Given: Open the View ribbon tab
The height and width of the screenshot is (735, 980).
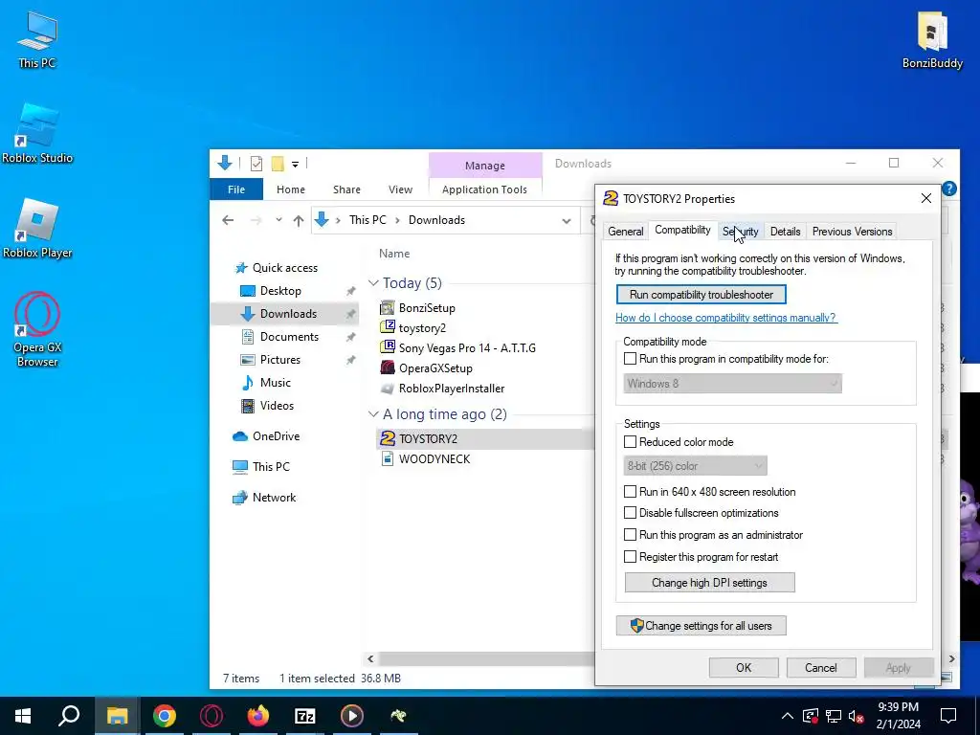Looking at the screenshot, I should pos(400,189).
